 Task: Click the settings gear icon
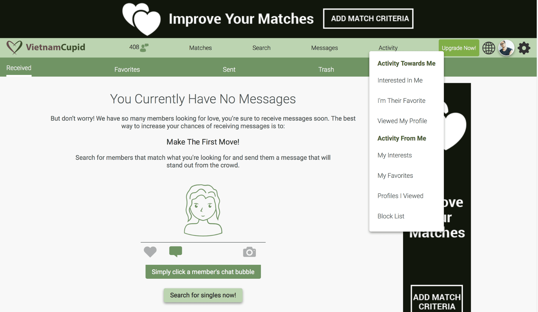524,48
